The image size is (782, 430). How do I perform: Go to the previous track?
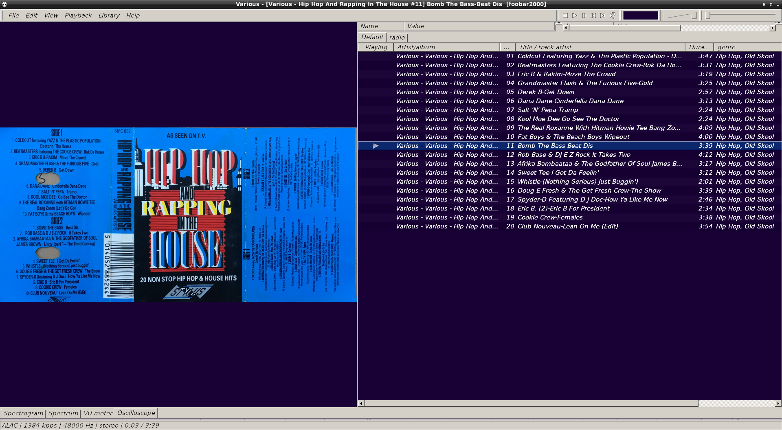[x=593, y=15]
